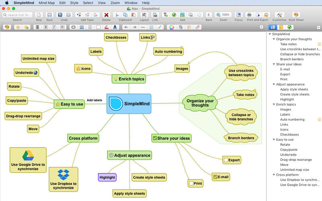
Task: Select the Auto numbering topic
Action: 168,51
